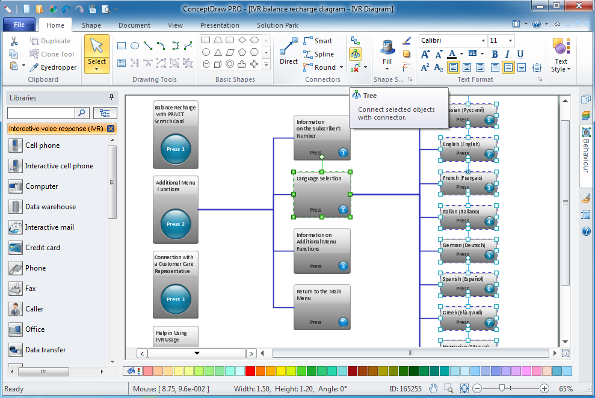Select the Smart connector
The width and height of the screenshot is (595, 398).
[x=318, y=41]
